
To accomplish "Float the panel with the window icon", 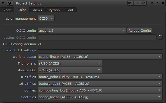I will click(x=158, y=3).
